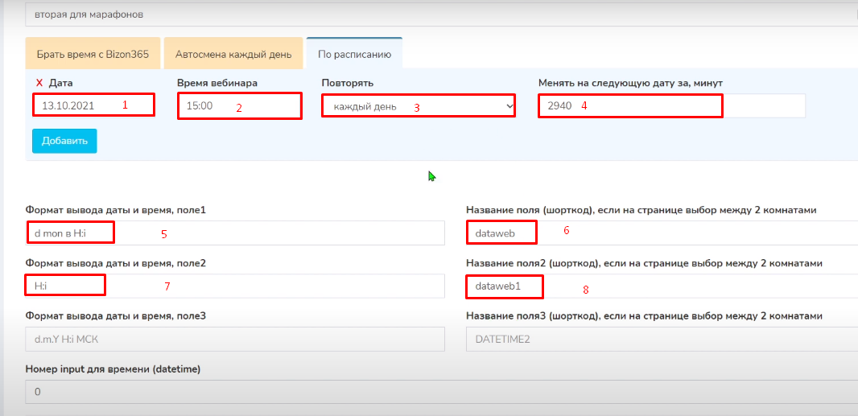Open the Автосмена каждый день tab
858x416 pixels.
(233, 55)
